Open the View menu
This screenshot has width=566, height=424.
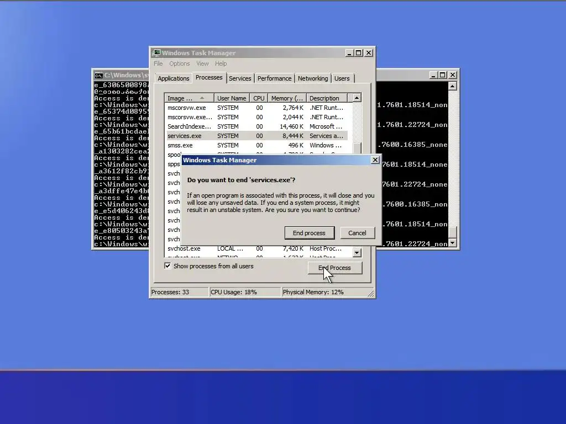pos(202,63)
